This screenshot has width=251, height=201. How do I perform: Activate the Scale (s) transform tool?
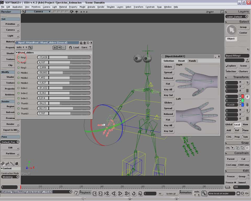click(247, 83)
